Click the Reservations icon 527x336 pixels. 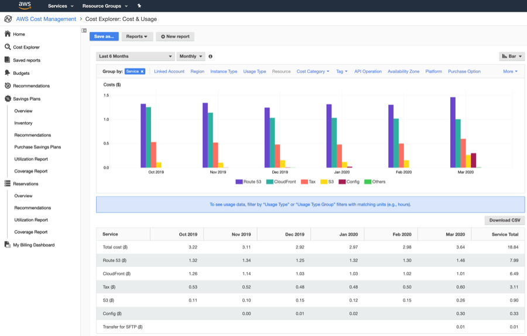(8, 183)
